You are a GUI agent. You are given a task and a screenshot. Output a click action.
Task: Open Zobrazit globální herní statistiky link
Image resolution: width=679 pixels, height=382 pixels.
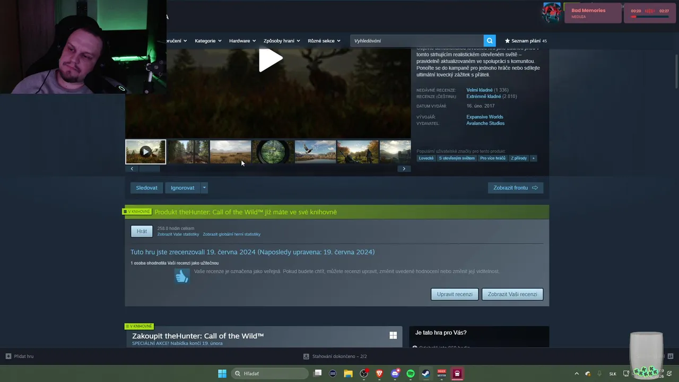[x=231, y=234]
